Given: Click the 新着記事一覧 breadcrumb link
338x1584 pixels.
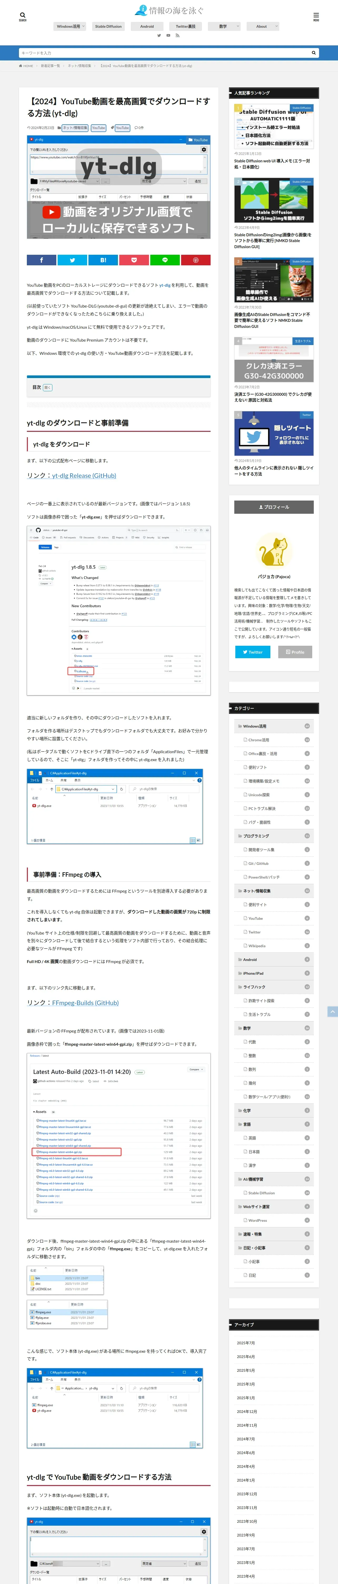Looking at the screenshot, I should 50,66.
